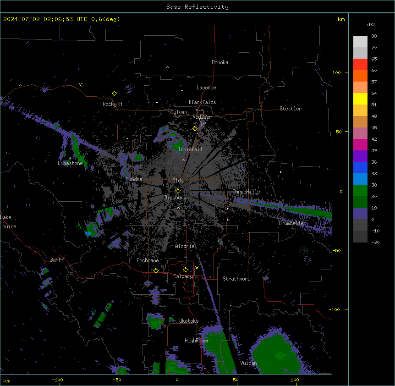Click the dBZ legend heading
This screenshot has width=395, height=386.
click(371, 24)
